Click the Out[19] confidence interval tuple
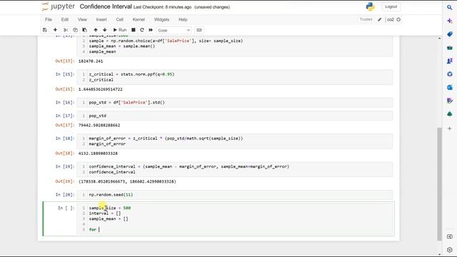The image size is (457, 257). click(127, 181)
